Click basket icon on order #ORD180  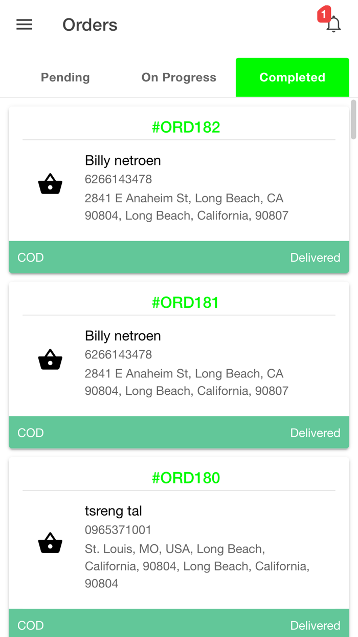[50, 543]
